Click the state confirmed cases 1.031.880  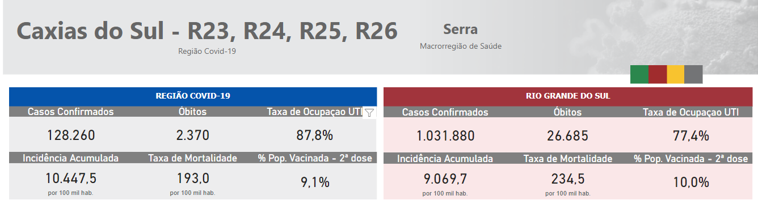pos(445,136)
